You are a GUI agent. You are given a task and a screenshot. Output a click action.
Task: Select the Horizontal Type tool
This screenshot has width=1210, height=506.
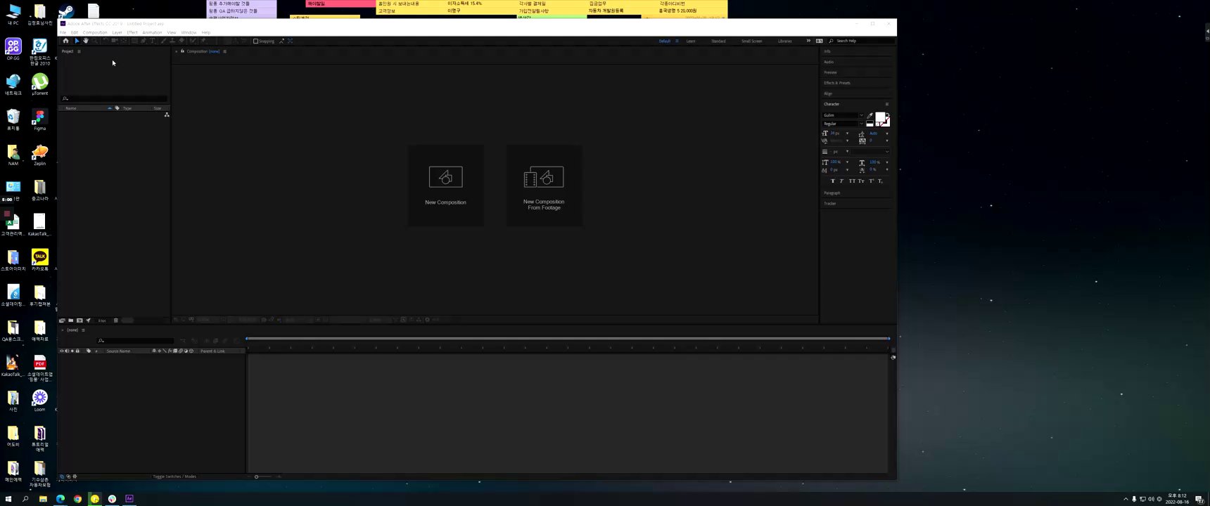[x=152, y=41]
